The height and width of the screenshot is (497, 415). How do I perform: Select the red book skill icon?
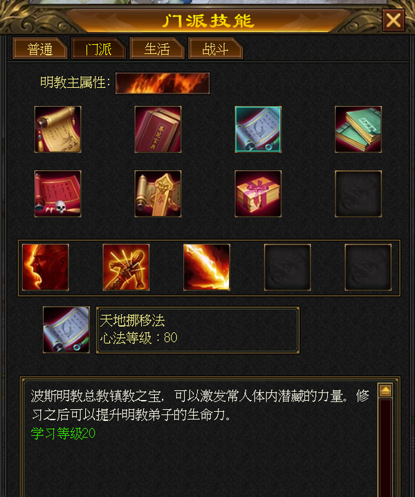(158, 129)
